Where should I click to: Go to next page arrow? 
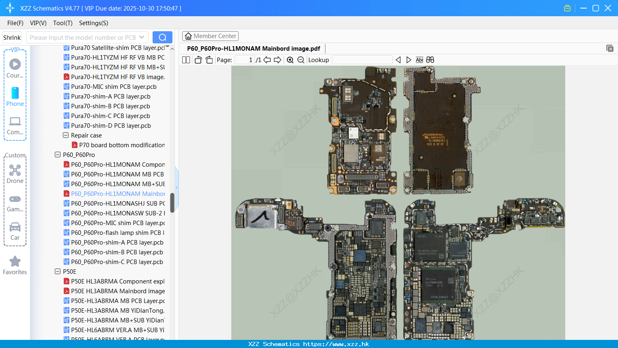tap(278, 60)
